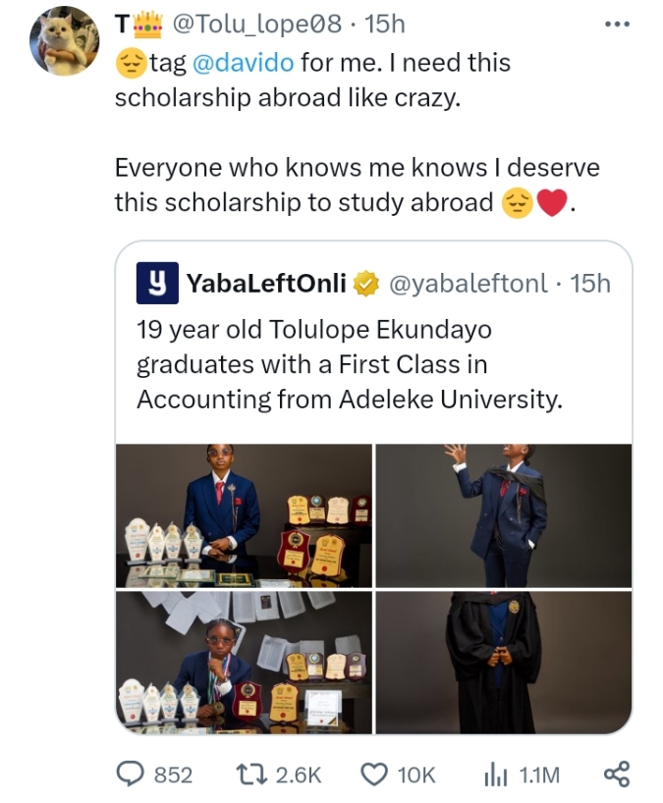Open bottom-left photo with certificates wall

244,662
